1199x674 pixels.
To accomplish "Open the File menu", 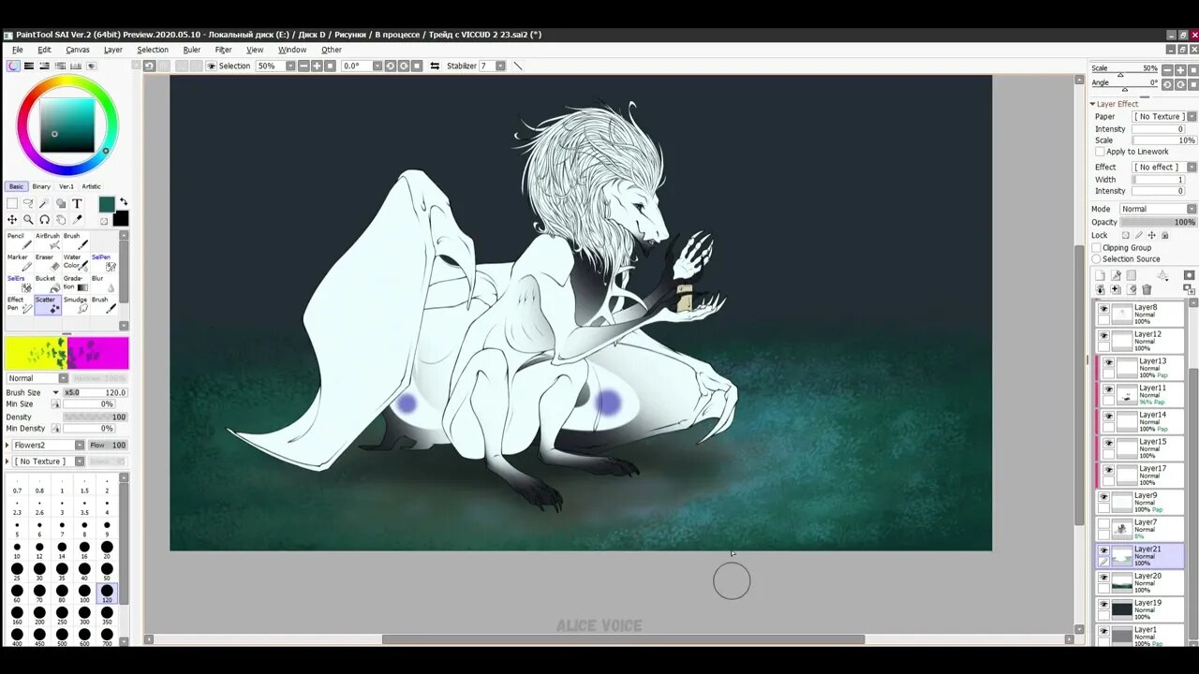I will (x=17, y=50).
